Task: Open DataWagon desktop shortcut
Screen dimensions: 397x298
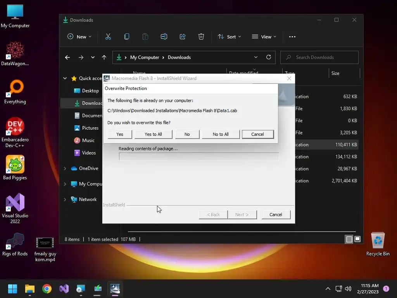Action: pos(15,54)
